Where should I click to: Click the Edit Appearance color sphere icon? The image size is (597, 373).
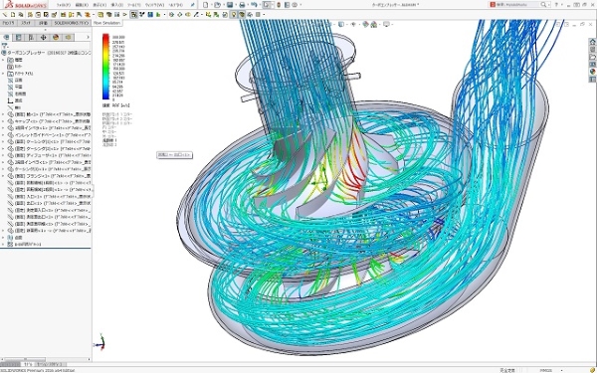365,24
